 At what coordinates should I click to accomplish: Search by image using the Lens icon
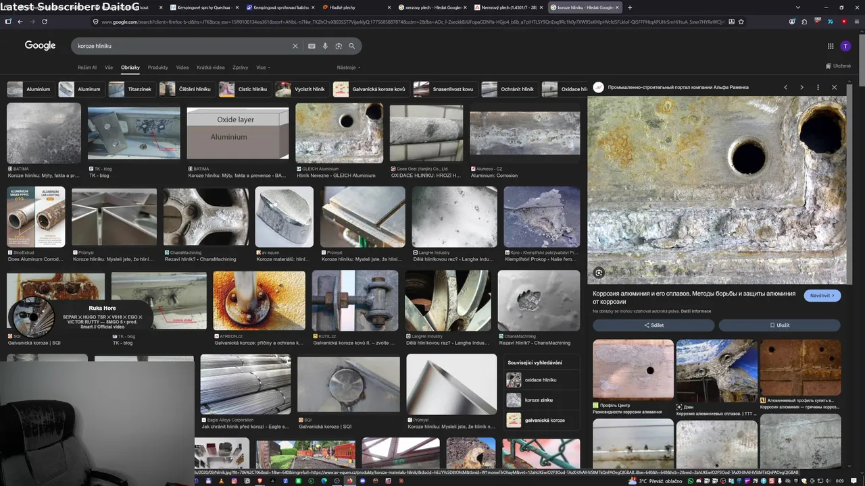pyautogui.click(x=339, y=46)
